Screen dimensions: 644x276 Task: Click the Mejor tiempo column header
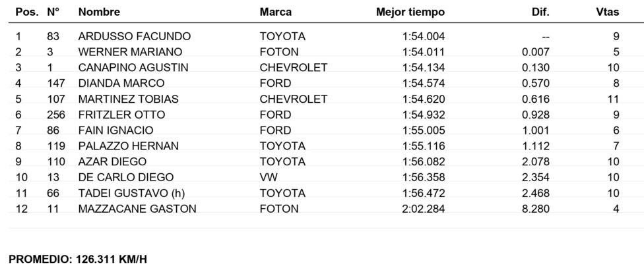click(x=410, y=13)
